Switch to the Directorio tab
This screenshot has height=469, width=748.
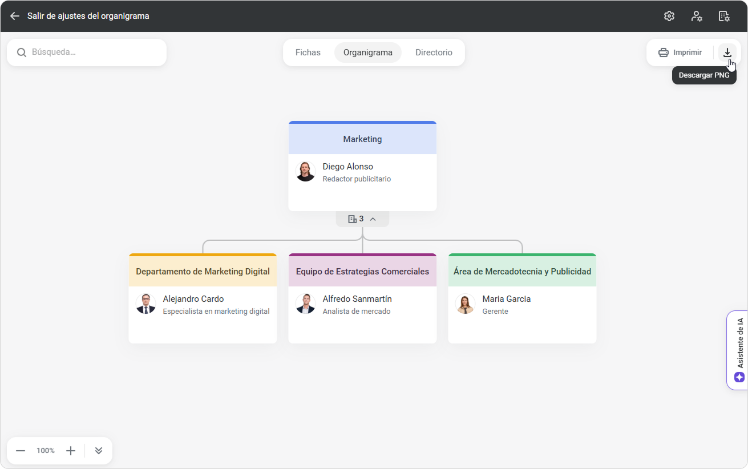tap(434, 52)
